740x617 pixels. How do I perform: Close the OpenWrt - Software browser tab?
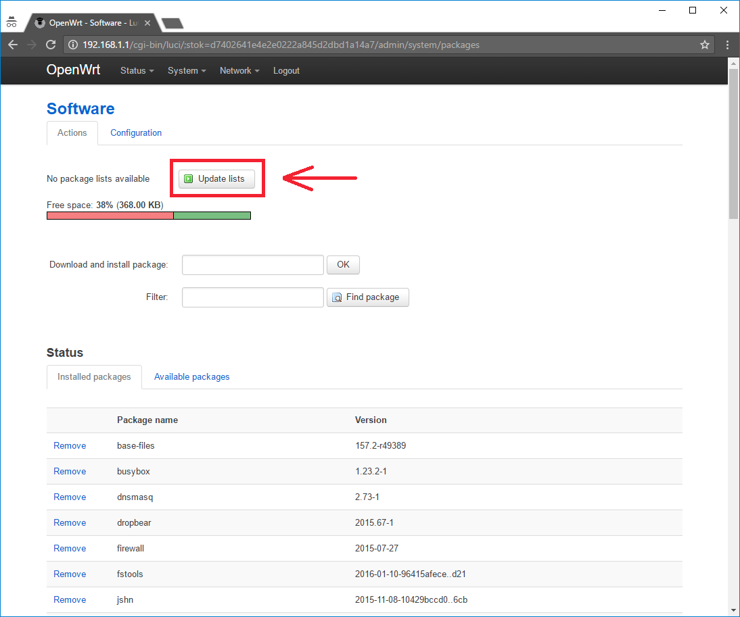147,22
